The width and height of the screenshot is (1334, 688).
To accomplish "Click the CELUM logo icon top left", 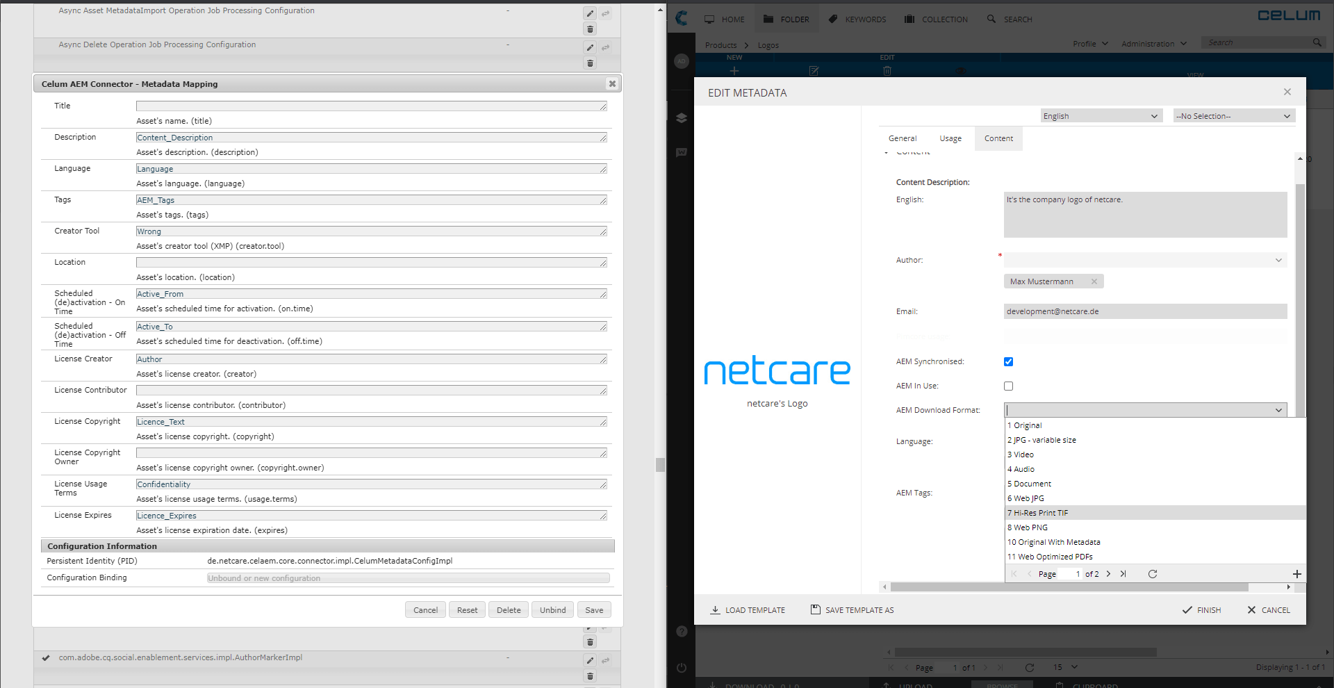I will [x=681, y=18].
